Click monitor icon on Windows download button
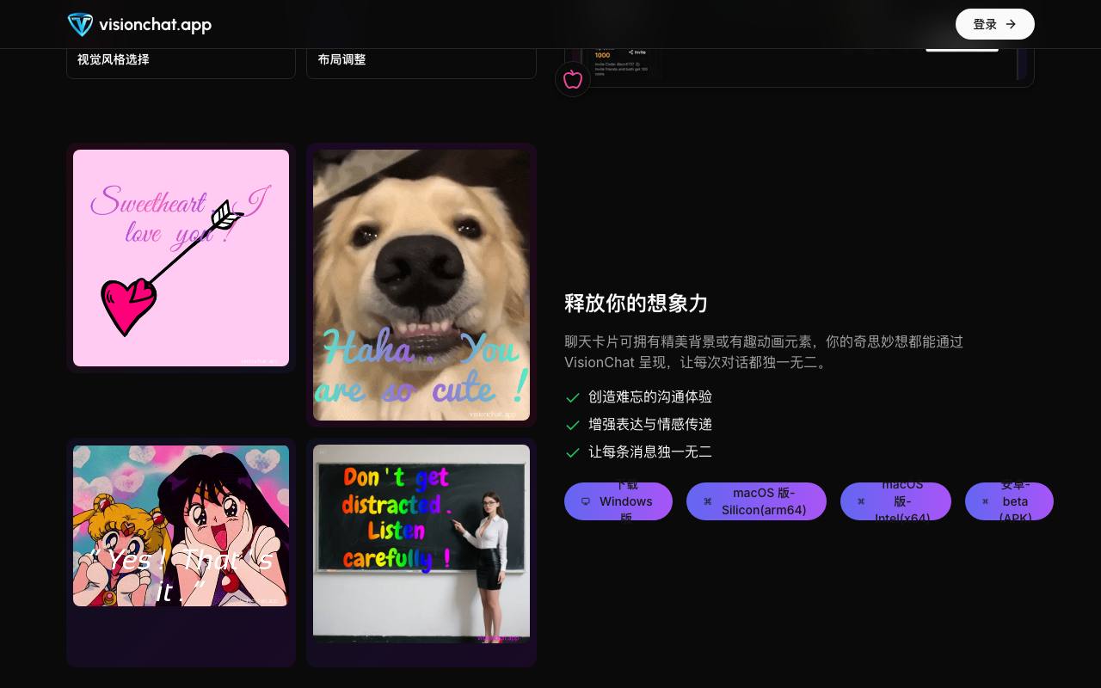The height and width of the screenshot is (688, 1101). (x=586, y=501)
